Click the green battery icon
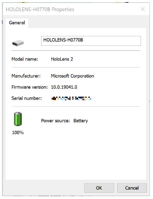Viewport: 153px width, 199px height. tap(18, 119)
